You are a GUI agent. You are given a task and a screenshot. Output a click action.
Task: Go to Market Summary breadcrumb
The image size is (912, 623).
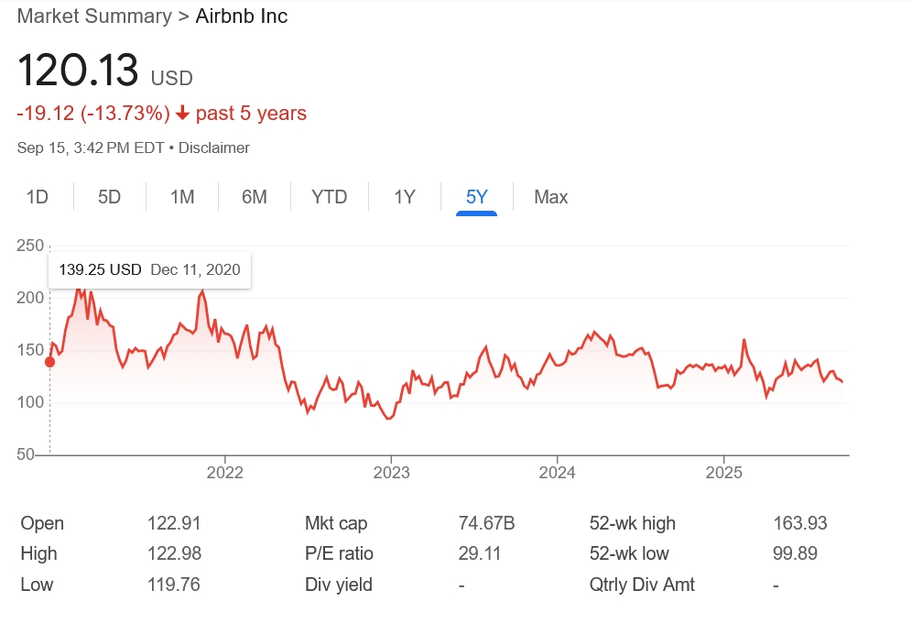94,16
